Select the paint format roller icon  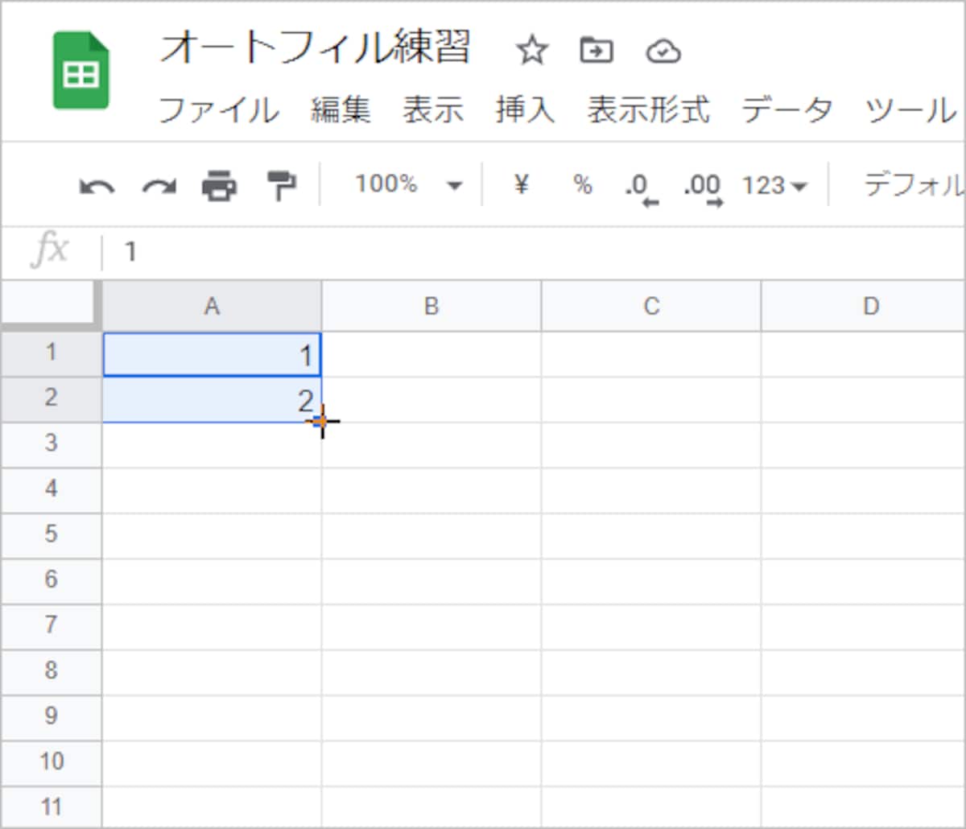point(281,186)
